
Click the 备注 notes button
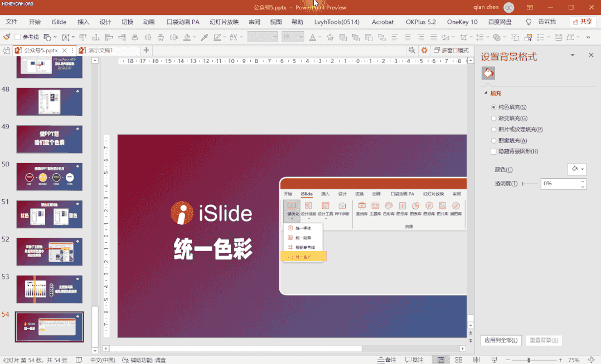[387, 360]
